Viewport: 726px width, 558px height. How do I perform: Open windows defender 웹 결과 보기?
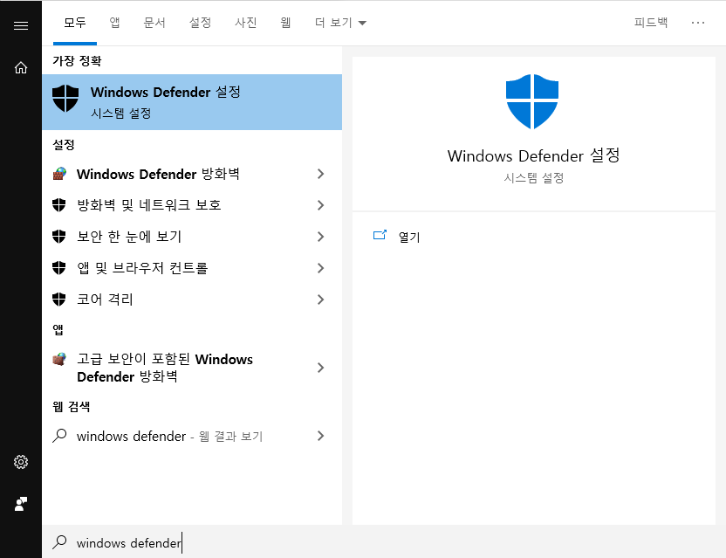(x=192, y=436)
